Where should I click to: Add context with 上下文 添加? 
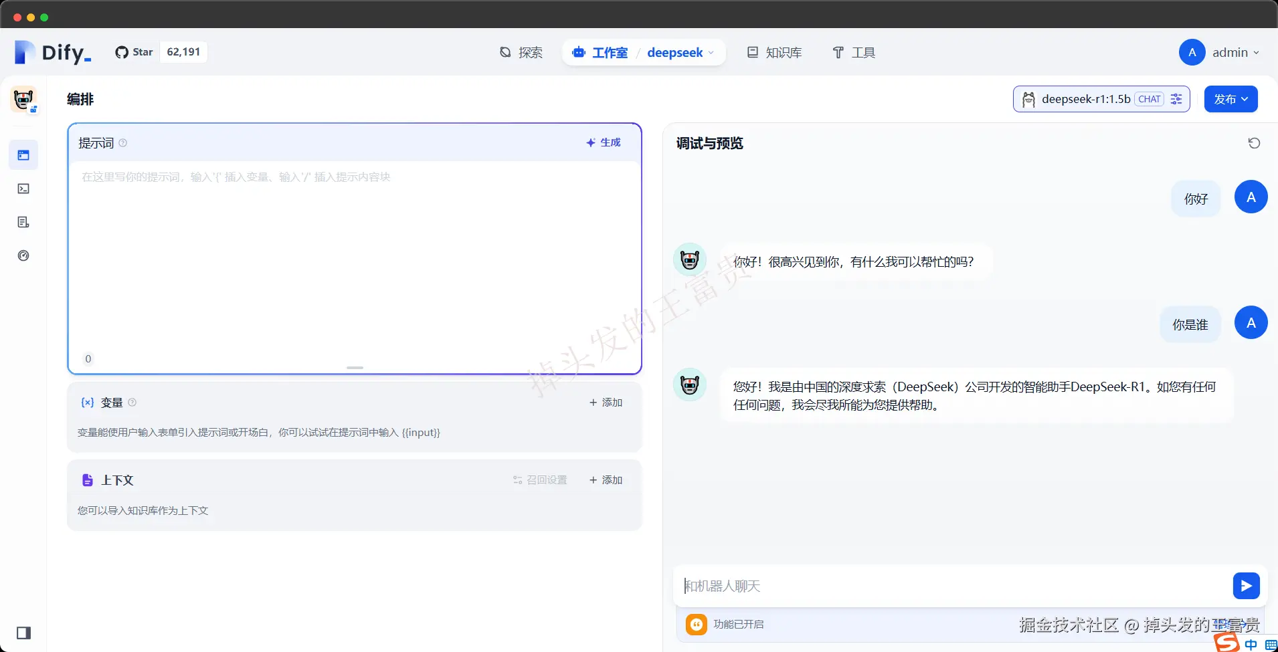(x=606, y=480)
